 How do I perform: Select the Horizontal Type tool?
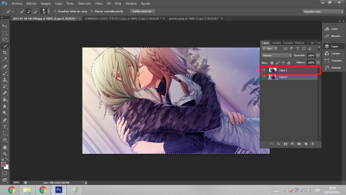pos(5,127)
